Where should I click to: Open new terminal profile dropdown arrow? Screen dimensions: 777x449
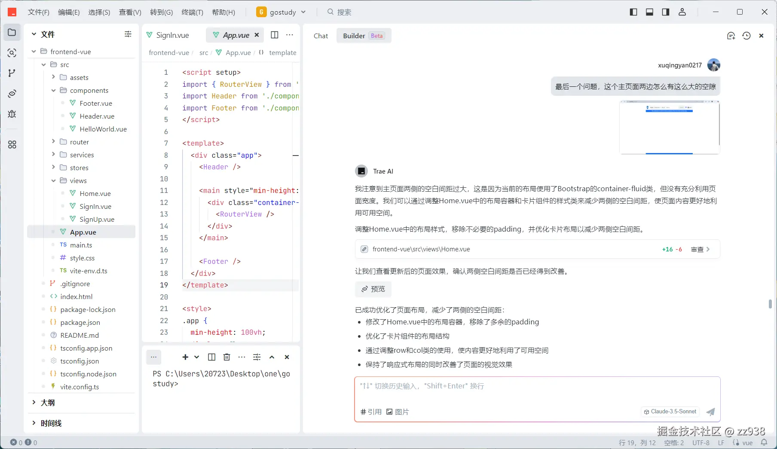click(197, 357)
